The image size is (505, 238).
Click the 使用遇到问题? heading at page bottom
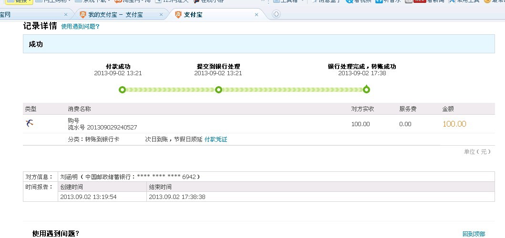[x=55, y=233]
